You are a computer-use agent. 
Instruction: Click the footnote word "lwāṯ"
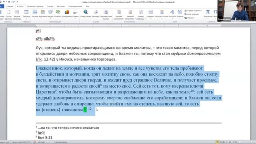[x=41, y=132]
